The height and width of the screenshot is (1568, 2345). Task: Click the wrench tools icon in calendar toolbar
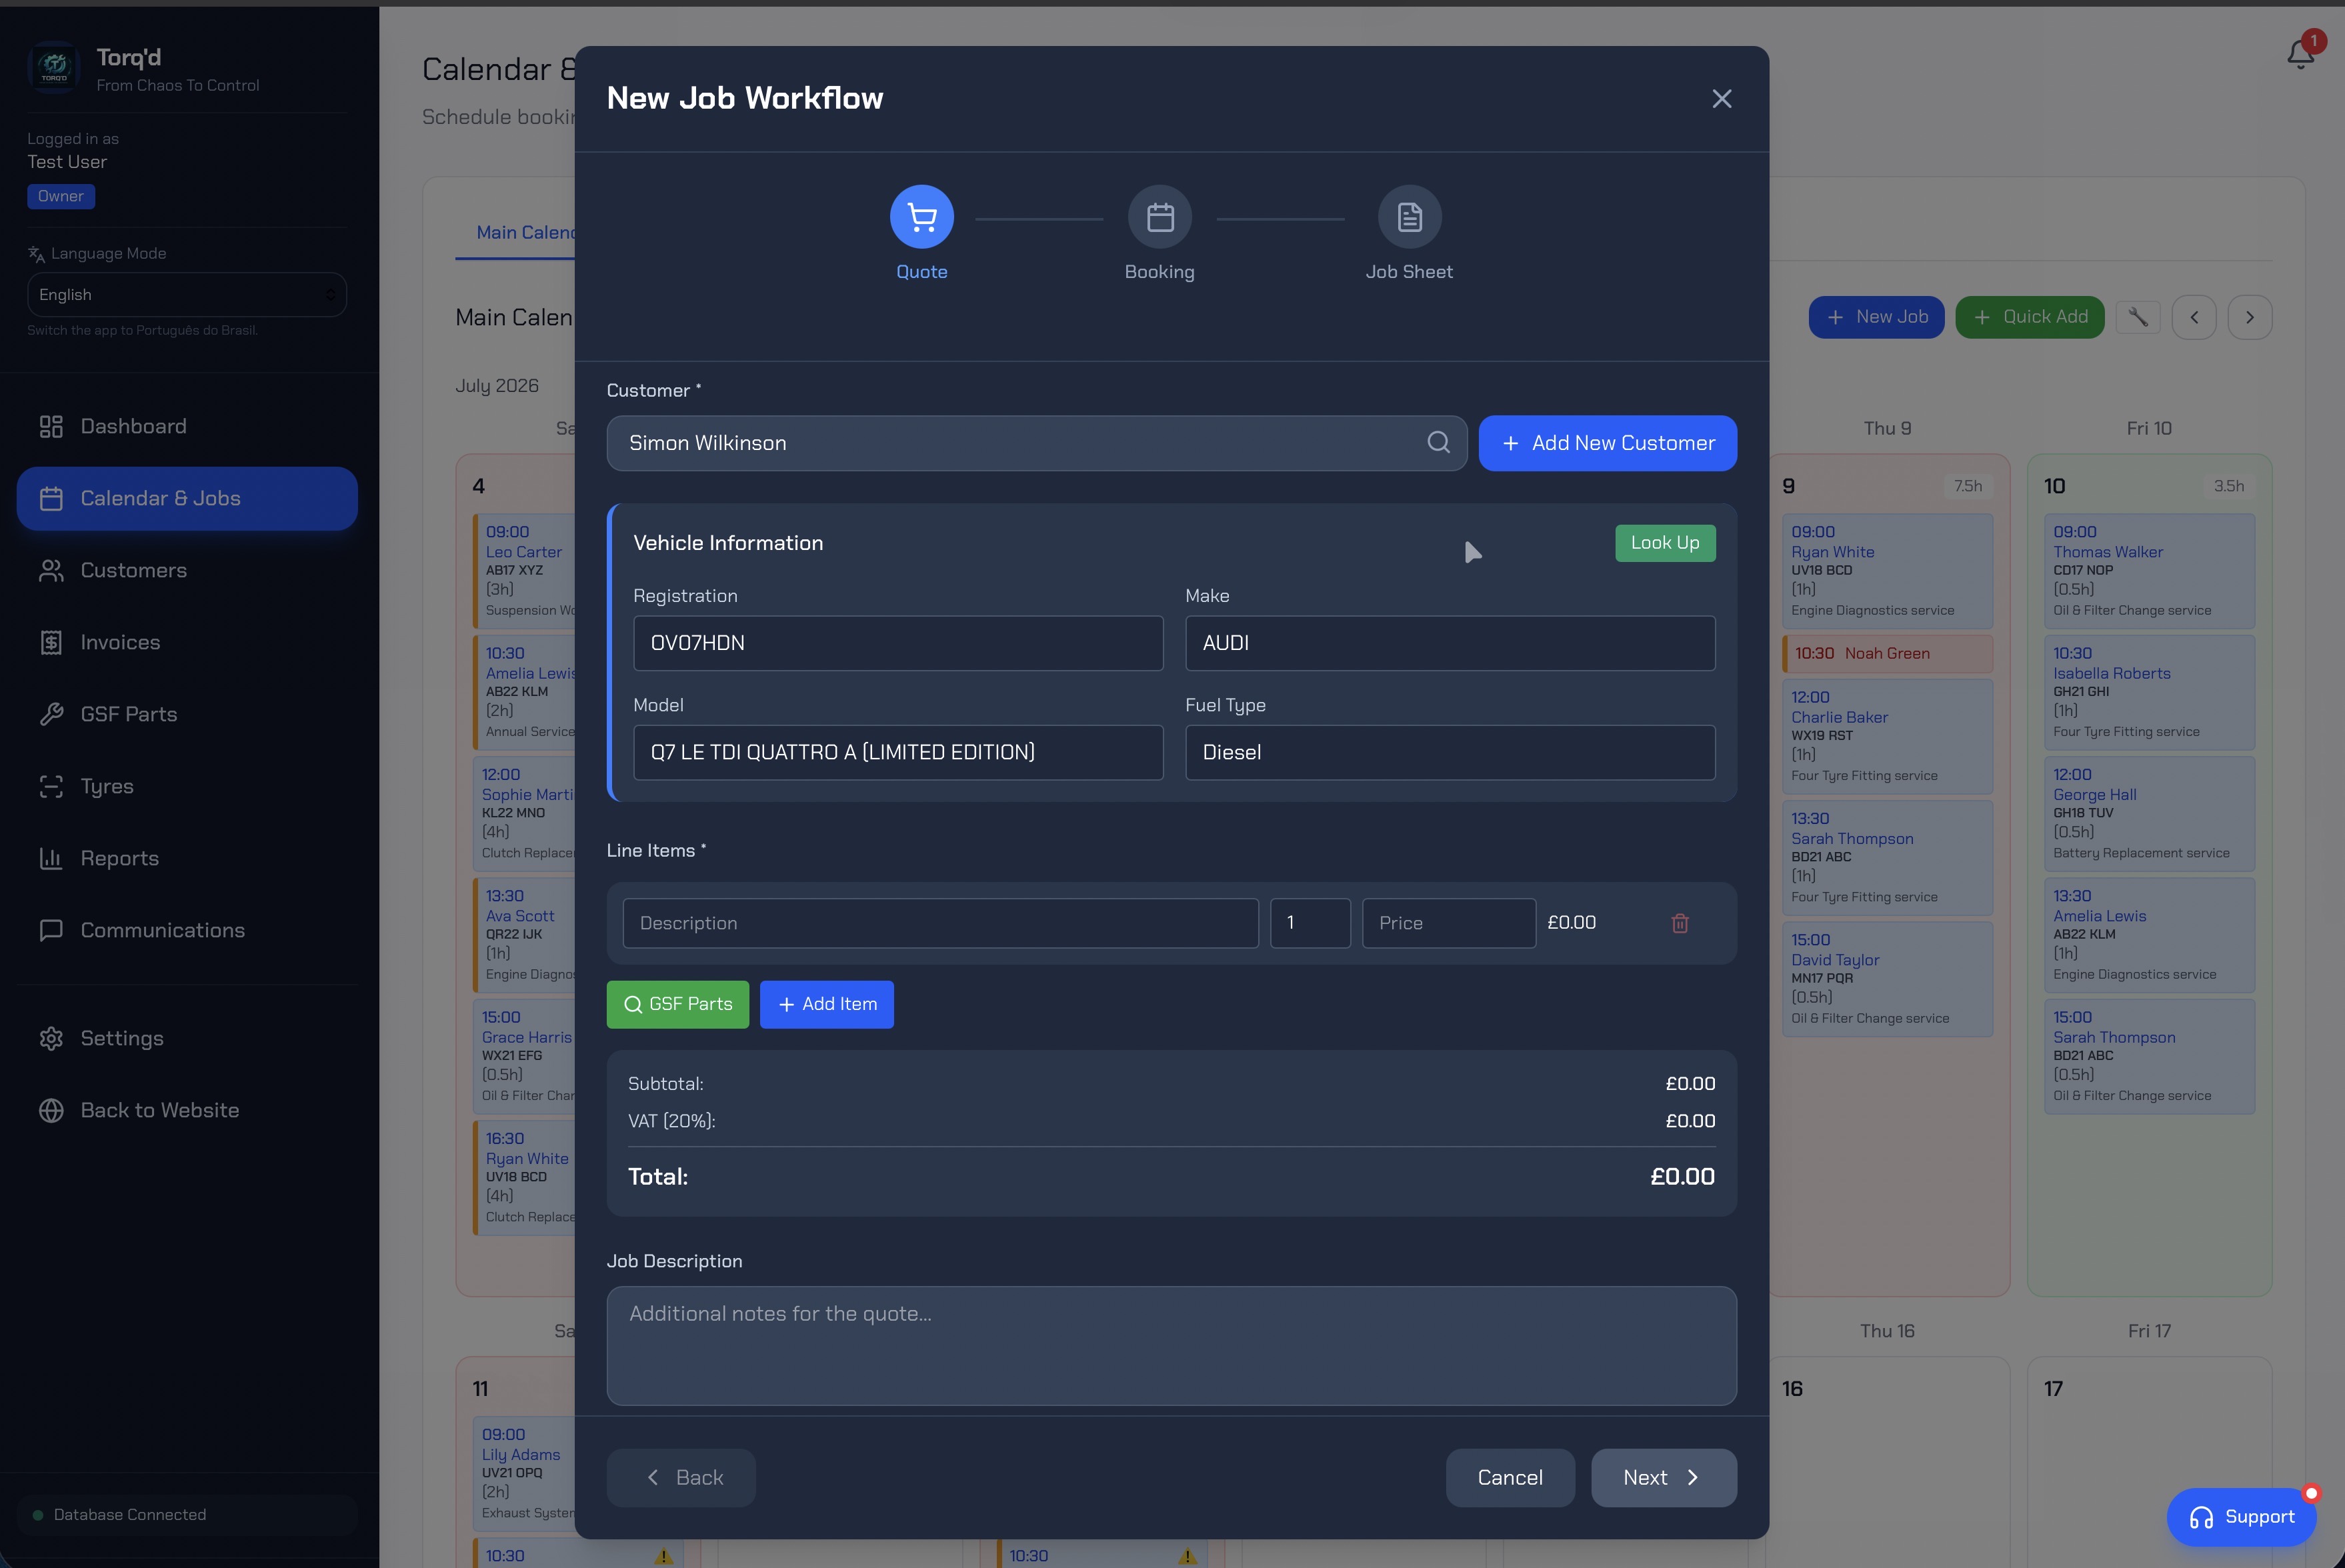coord(2138,317)
